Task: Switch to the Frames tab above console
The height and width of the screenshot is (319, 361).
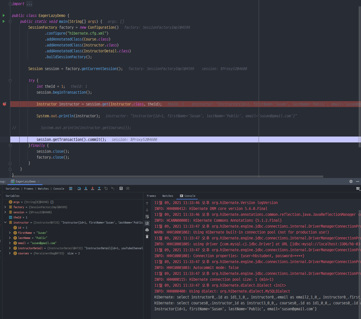Action: click(x=151, y=196)
